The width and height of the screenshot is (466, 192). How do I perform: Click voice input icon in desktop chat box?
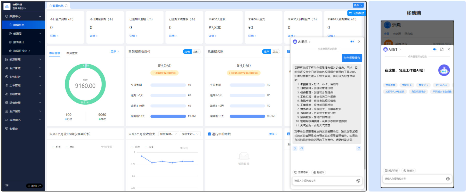tap(358, 181)
